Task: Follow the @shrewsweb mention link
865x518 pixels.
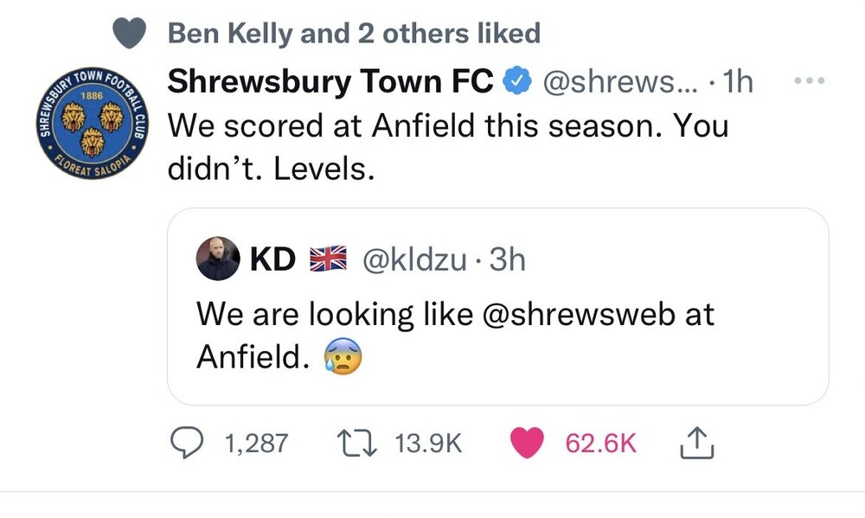Action: click(576, 313)
